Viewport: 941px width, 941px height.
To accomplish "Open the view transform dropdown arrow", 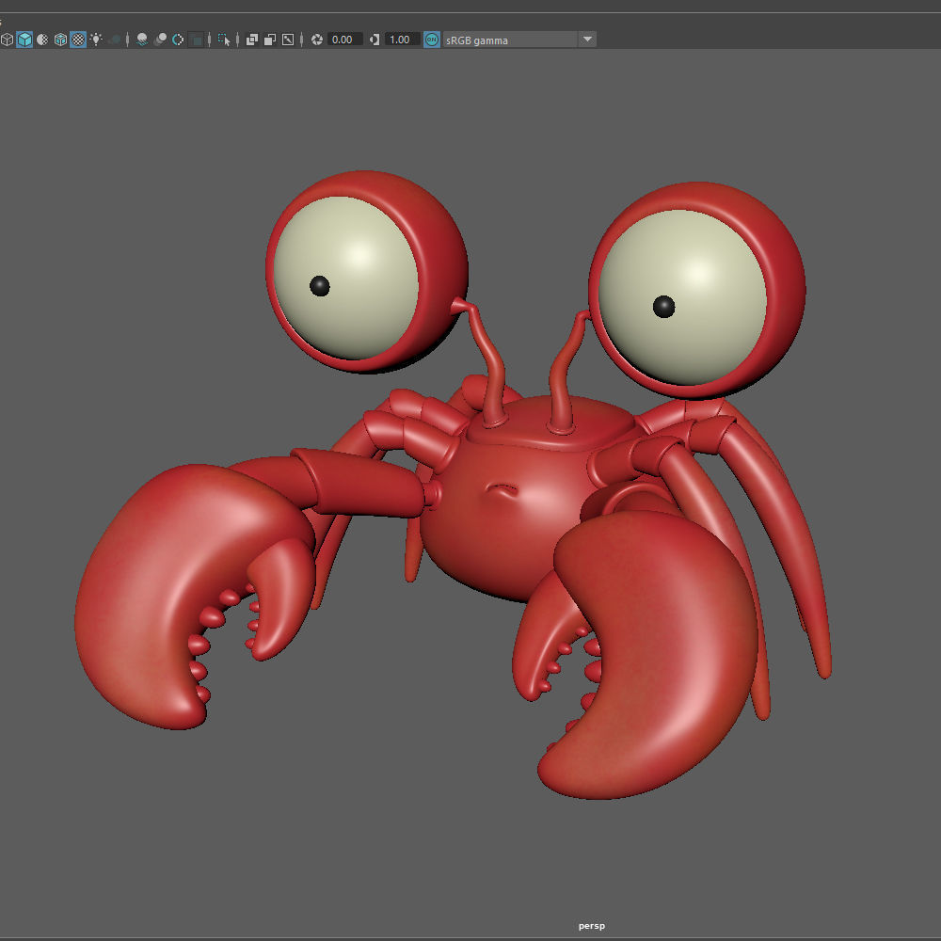I will tap(587, 40).
